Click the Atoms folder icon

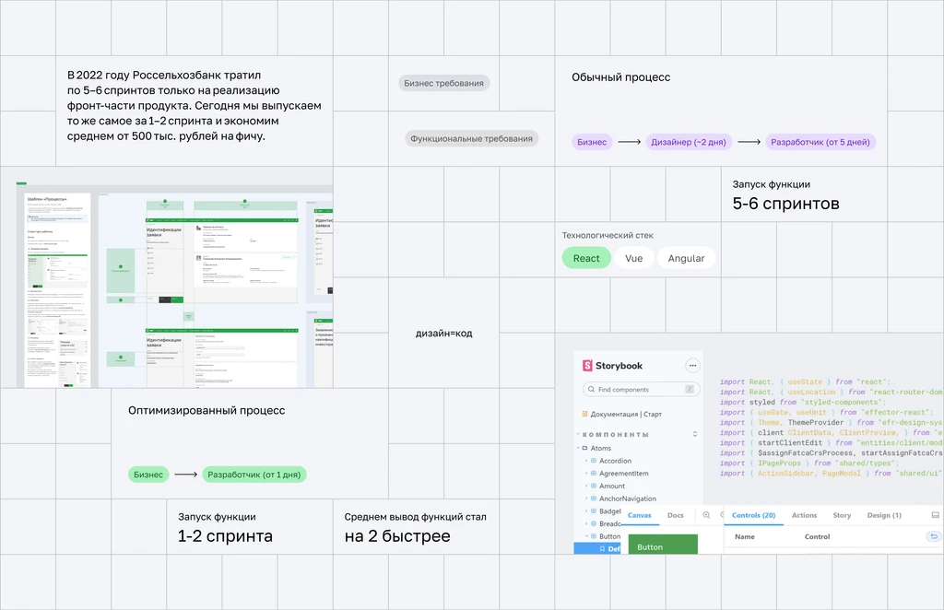[583, 449]
